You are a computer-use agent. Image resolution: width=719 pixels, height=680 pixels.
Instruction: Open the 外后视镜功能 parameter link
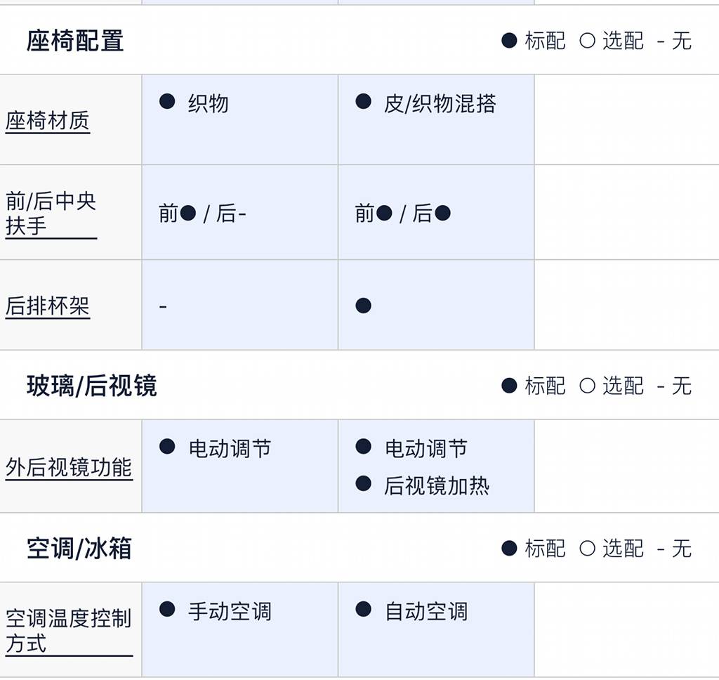pos(69,467)
